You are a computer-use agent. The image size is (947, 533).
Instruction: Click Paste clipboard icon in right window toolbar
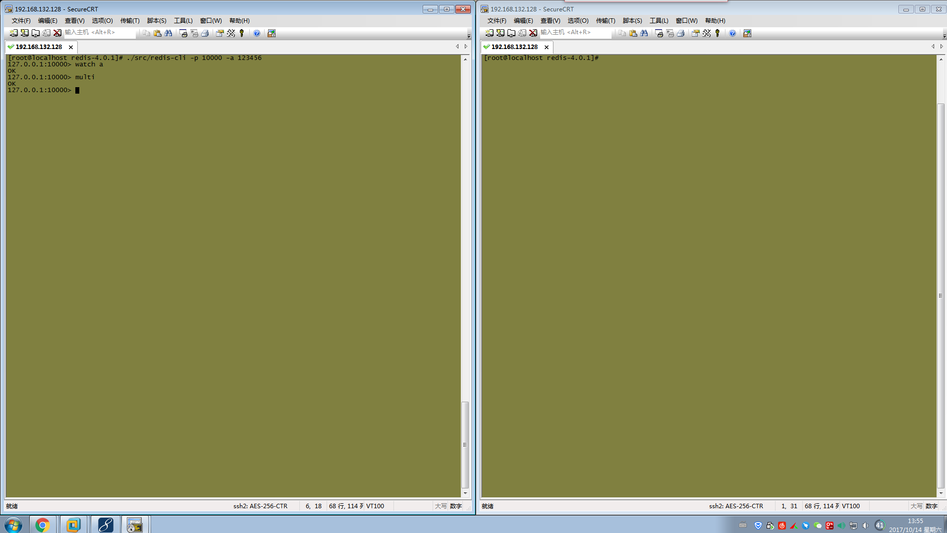pyautogui.click(x=633, y=33)
